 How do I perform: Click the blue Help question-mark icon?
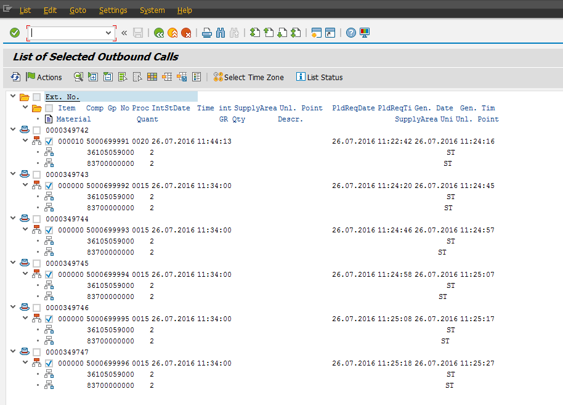[351, 33]
